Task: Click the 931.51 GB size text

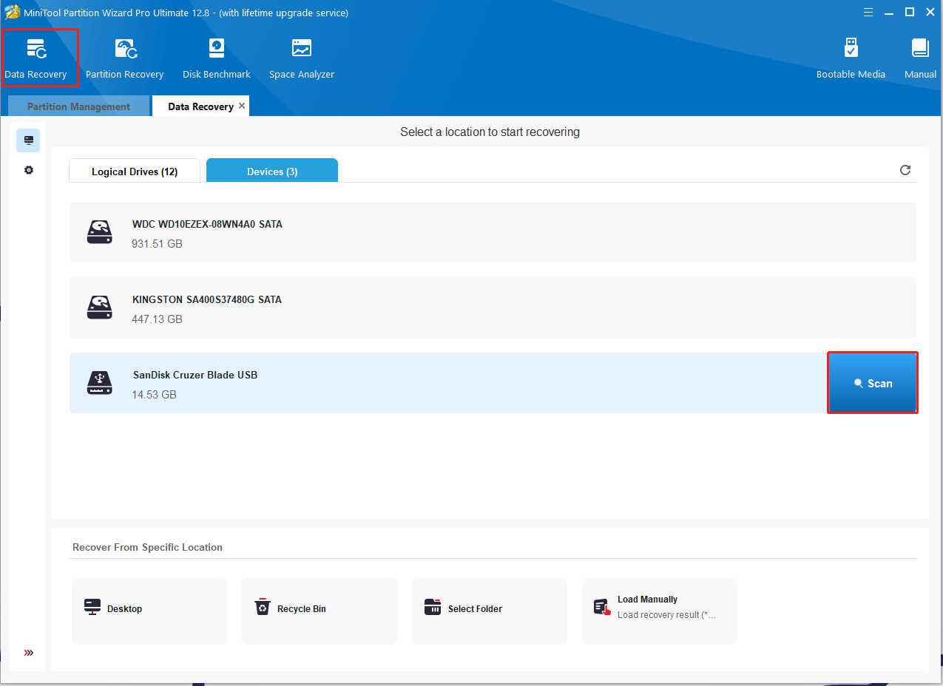Action: coord(158,244)
